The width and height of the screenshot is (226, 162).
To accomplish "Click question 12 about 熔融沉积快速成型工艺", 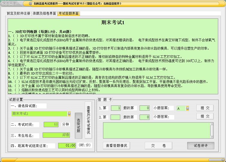I will (x=54, y=90).
